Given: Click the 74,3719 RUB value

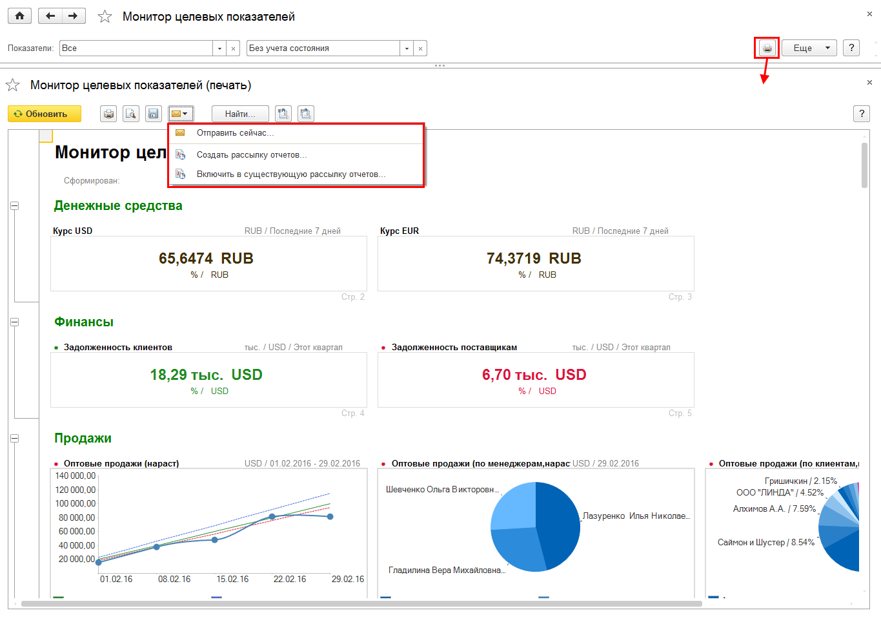Looking at the screenshot, I should point(534,258).
